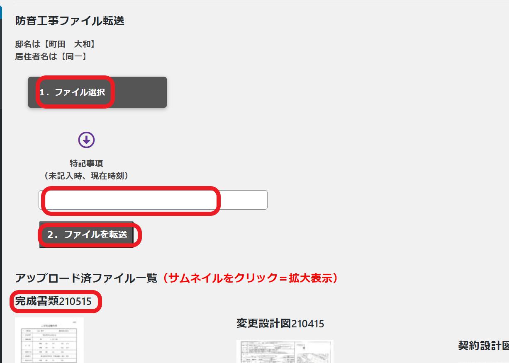Select the 変更設計図210415 file title
The image size is (509, 363).
pyautogui.click(x=280, y=323)
